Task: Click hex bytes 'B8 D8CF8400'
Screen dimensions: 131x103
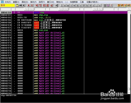Action: point(24,20)
